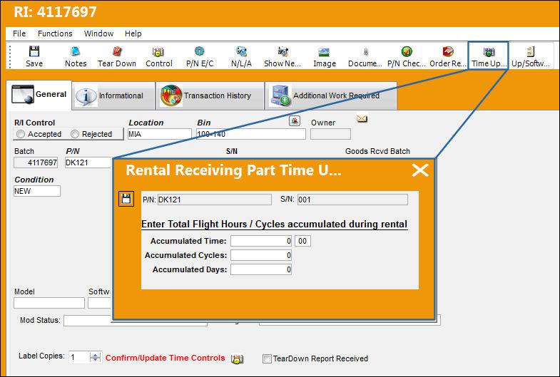
Task: Open the Notes toolbar icon
Action: pyautogui.click(x=76, y=56)
